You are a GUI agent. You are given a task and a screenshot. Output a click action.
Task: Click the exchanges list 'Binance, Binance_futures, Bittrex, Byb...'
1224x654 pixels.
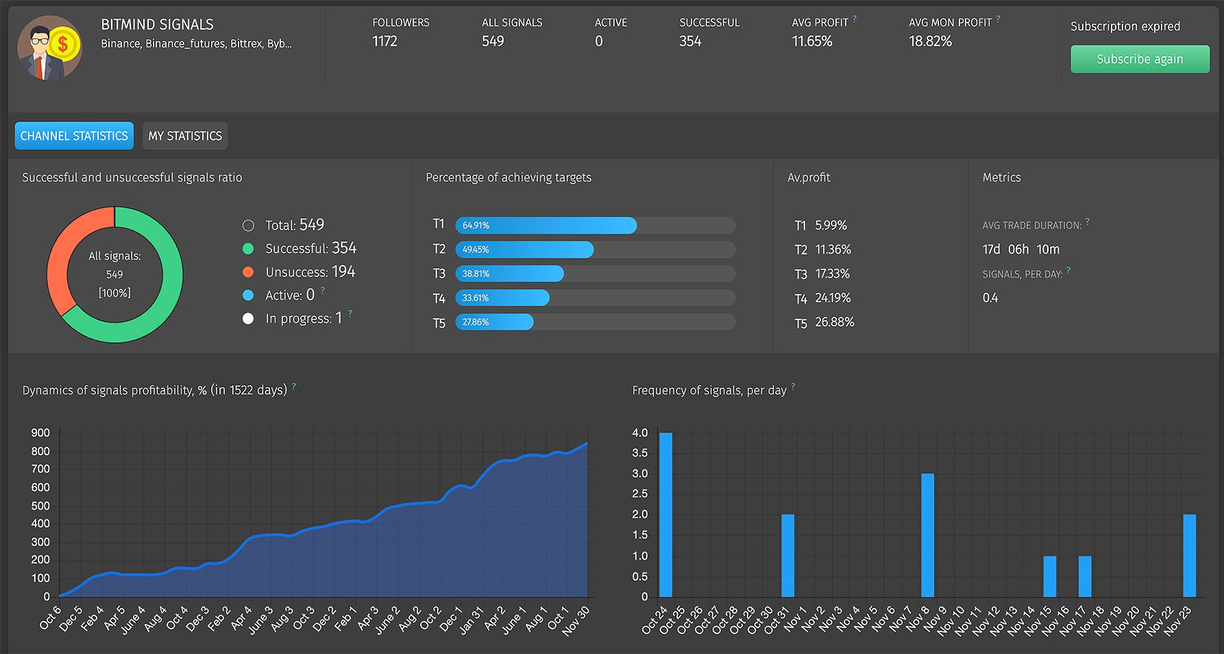pyautogui.click(x=196, y=44)
